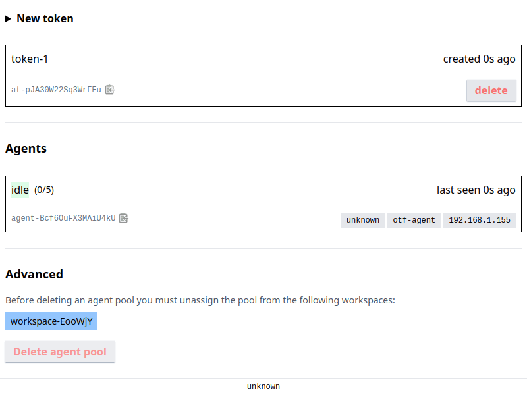Click the unknown version tag on agent
Image resolution: width=527 pixels, height=395 pixels.
point(363,221)
